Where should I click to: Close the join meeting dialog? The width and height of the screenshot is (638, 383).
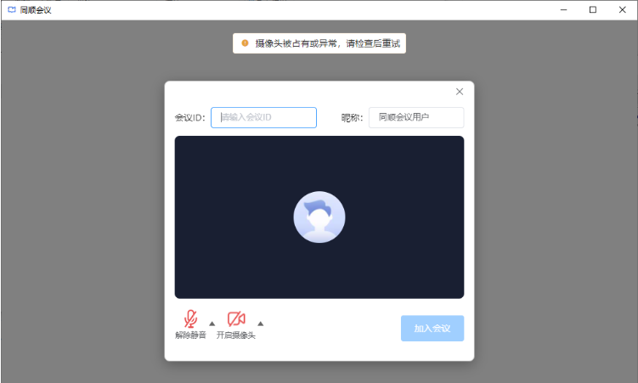[460, 92]
